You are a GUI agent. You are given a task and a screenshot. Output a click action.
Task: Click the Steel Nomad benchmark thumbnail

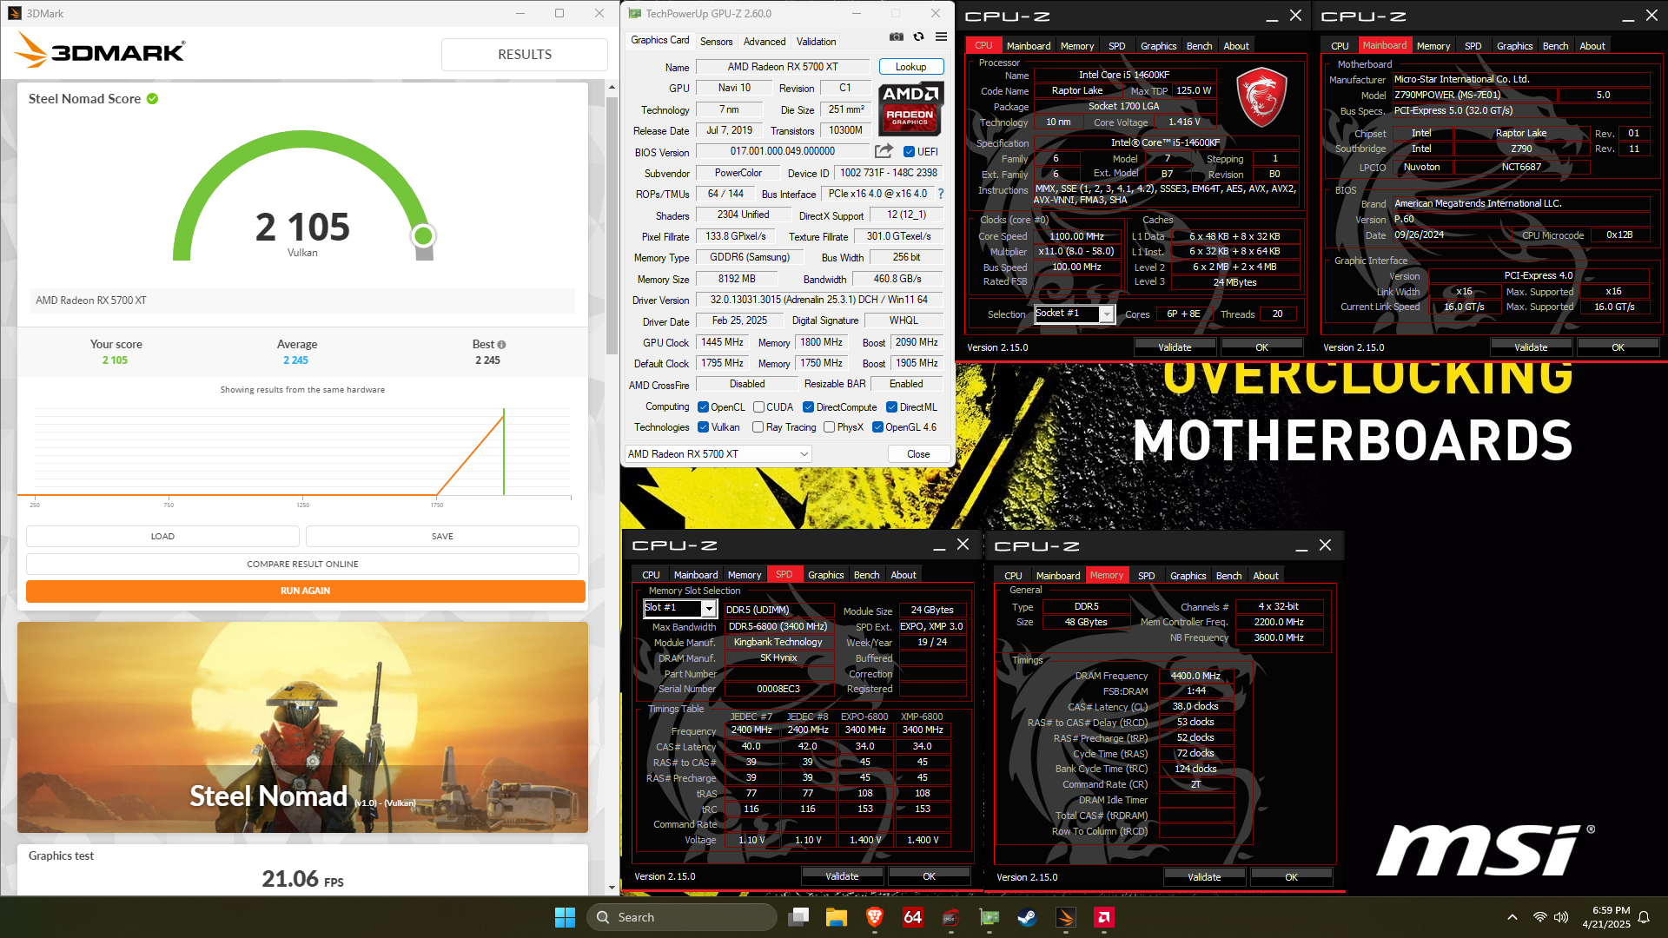click(302, 727)
